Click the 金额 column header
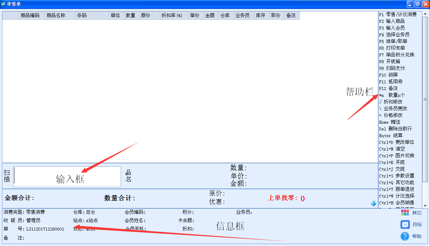This screenshot has height=246, width=430. point(211,15)
